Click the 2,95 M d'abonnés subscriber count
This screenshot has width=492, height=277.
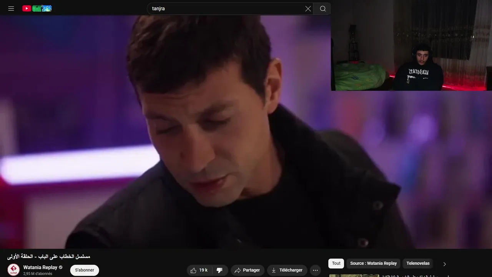38,274
